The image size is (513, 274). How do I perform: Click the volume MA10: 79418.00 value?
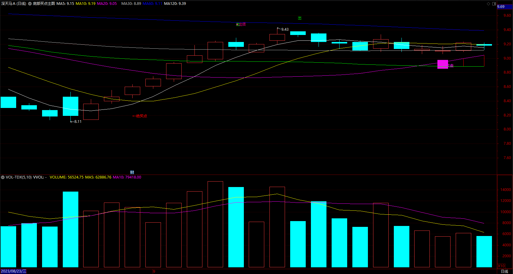coord(127,177)
